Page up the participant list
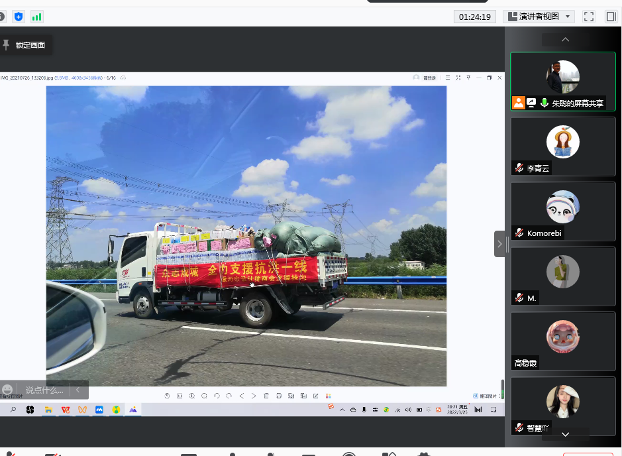The height and width of the screenshot is (456, 622). [565, 40]
